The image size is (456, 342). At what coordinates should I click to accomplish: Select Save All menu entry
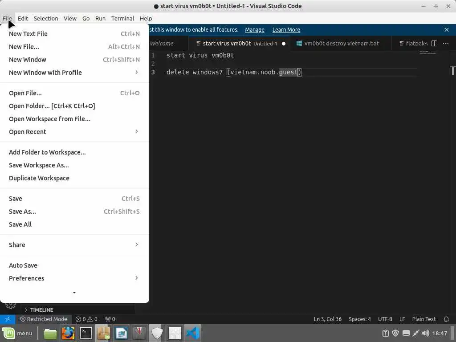pos(74,224)
